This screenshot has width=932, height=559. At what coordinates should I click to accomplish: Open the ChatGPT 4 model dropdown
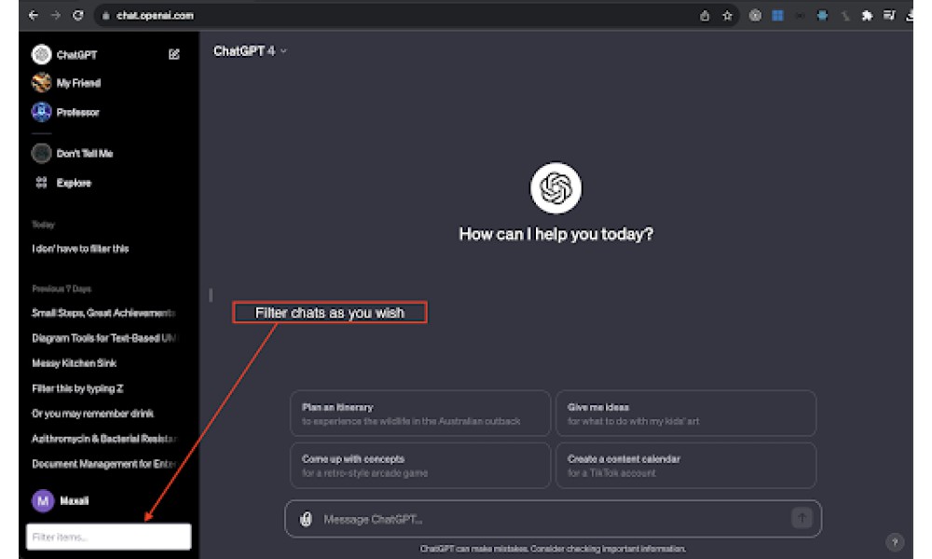[250, 51]
